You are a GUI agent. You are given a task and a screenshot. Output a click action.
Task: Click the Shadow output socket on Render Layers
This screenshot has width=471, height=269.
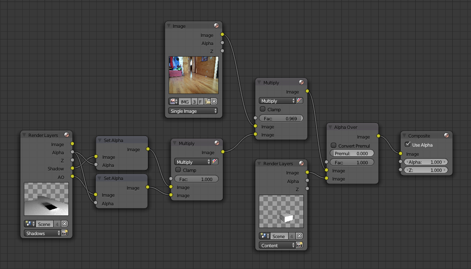(x=72, y=168)
